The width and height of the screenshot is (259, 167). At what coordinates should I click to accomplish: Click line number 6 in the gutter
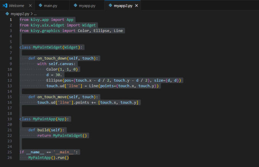click(x=11, y=47)
